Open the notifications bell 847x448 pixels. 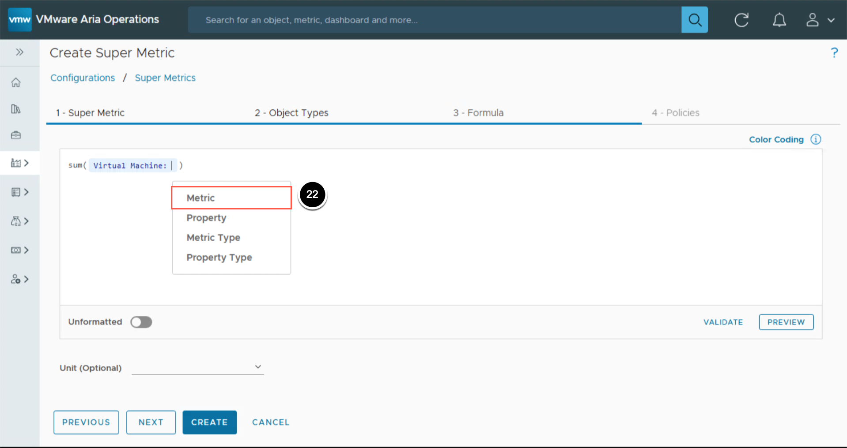pos(779,20)
